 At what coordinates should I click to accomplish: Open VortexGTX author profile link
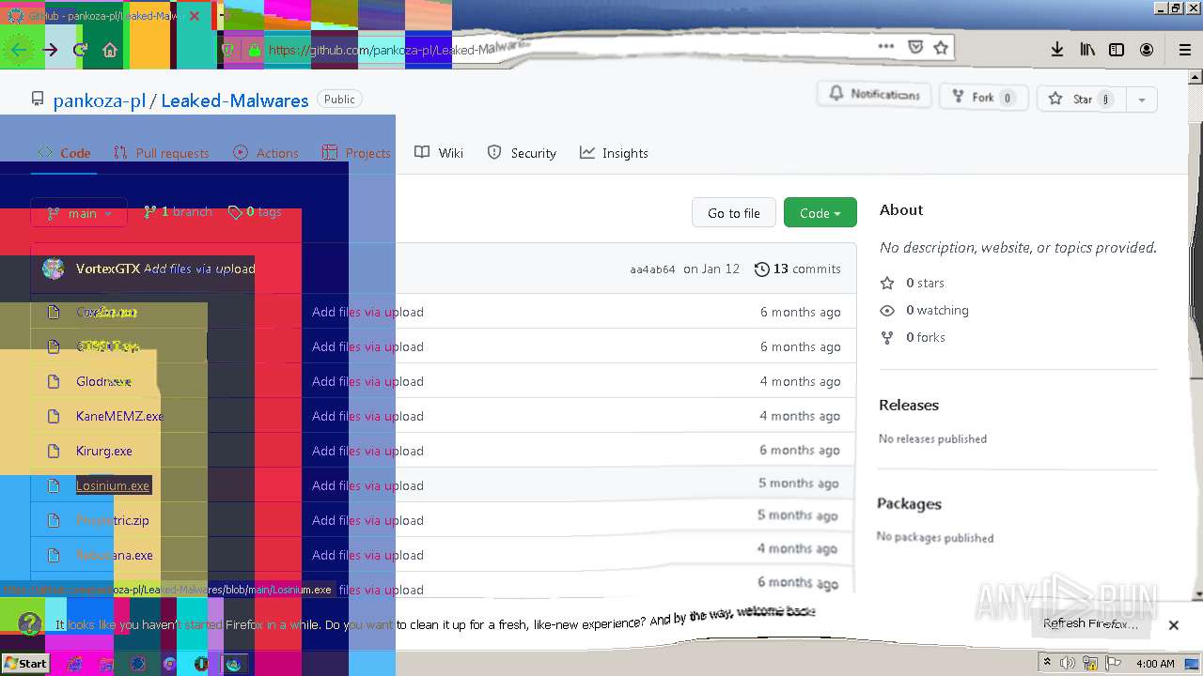(108, 269)
